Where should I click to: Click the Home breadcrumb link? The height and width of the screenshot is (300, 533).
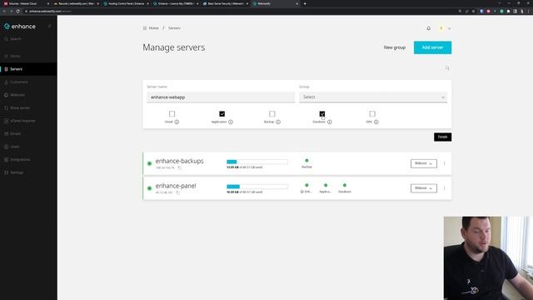(153, 28)
